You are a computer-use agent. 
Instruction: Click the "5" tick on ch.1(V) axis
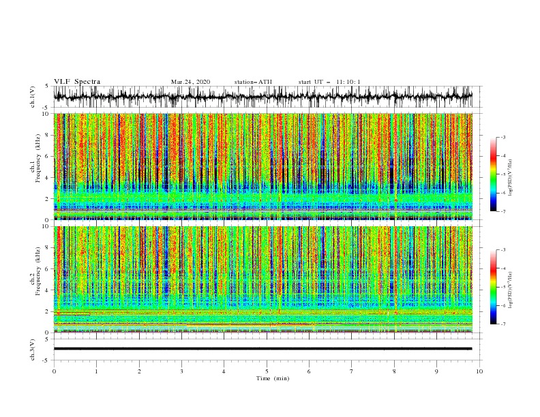47,86
